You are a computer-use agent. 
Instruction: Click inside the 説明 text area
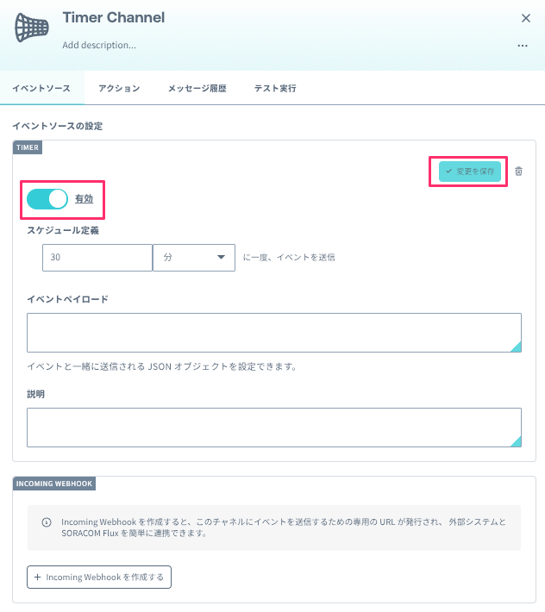coord(273,428)
